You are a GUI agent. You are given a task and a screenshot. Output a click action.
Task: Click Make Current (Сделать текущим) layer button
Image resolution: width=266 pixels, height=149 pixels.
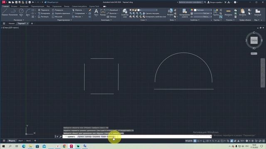click(151, 13)
